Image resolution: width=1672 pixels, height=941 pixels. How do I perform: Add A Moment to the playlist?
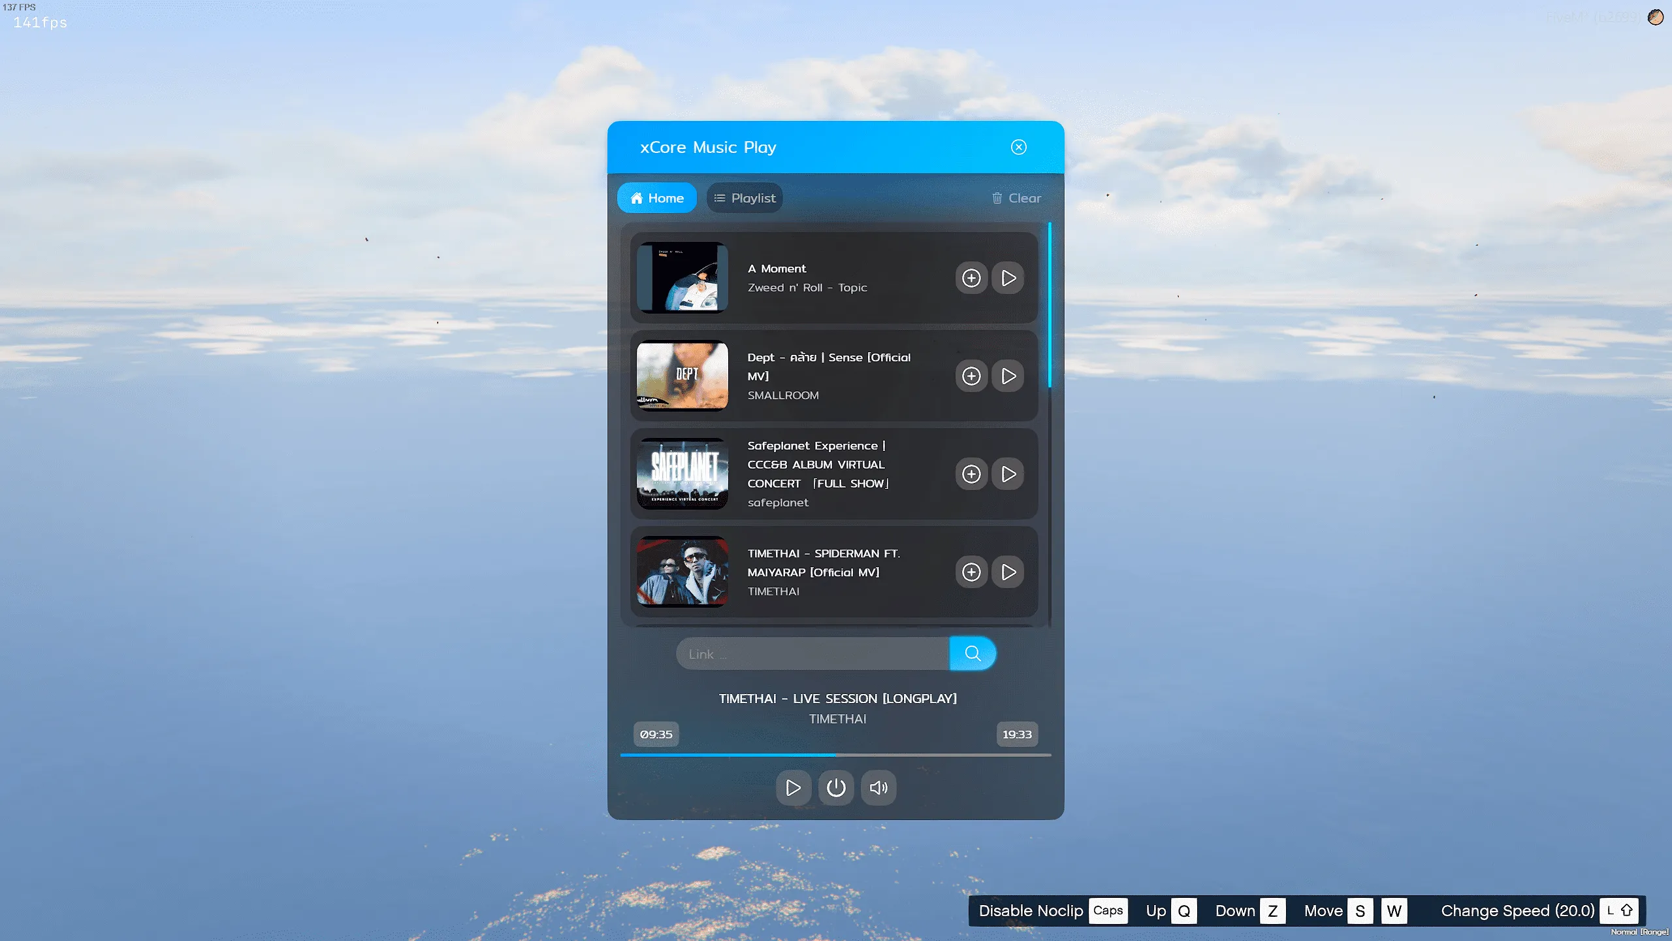point(971,278)
